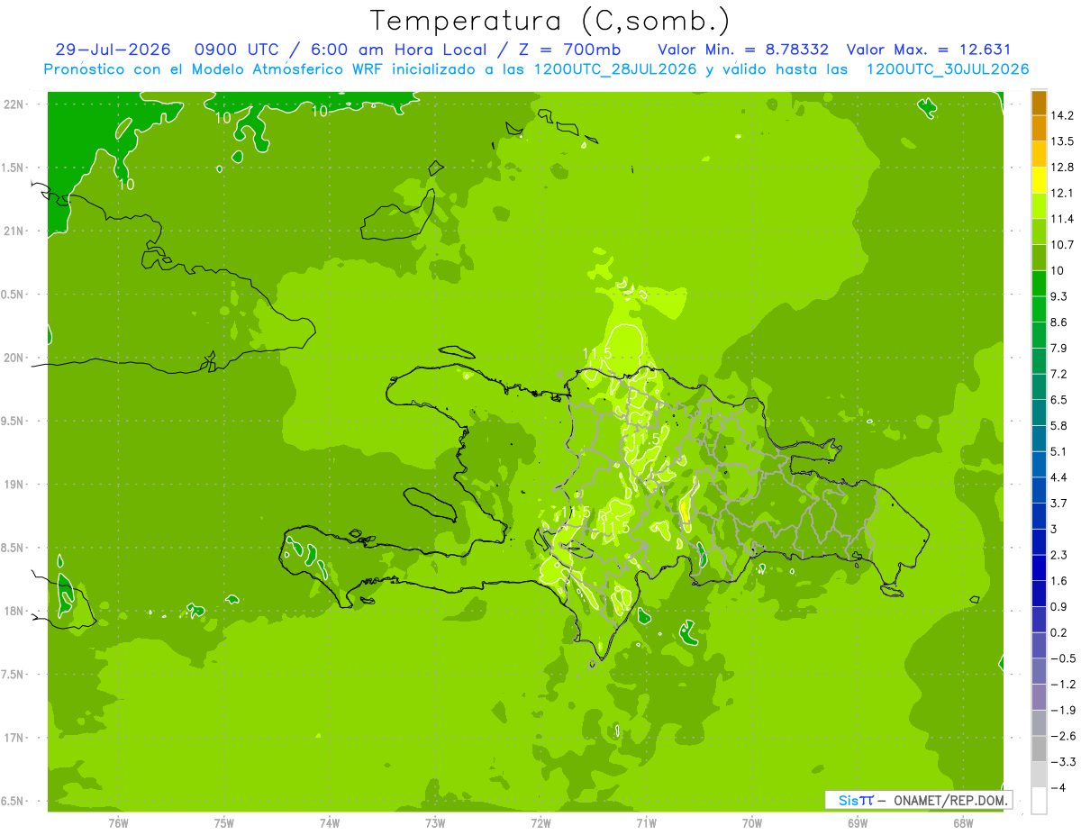Click the "Temperatura (C,somb.)" chart title
Image resolution: width=1081 pixels, height=835 pixels.
[x=550, y=21]
